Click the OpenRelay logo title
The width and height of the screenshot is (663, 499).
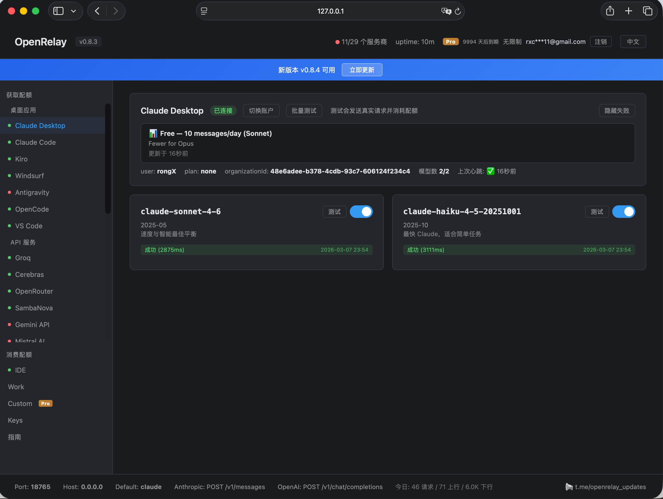41,42
